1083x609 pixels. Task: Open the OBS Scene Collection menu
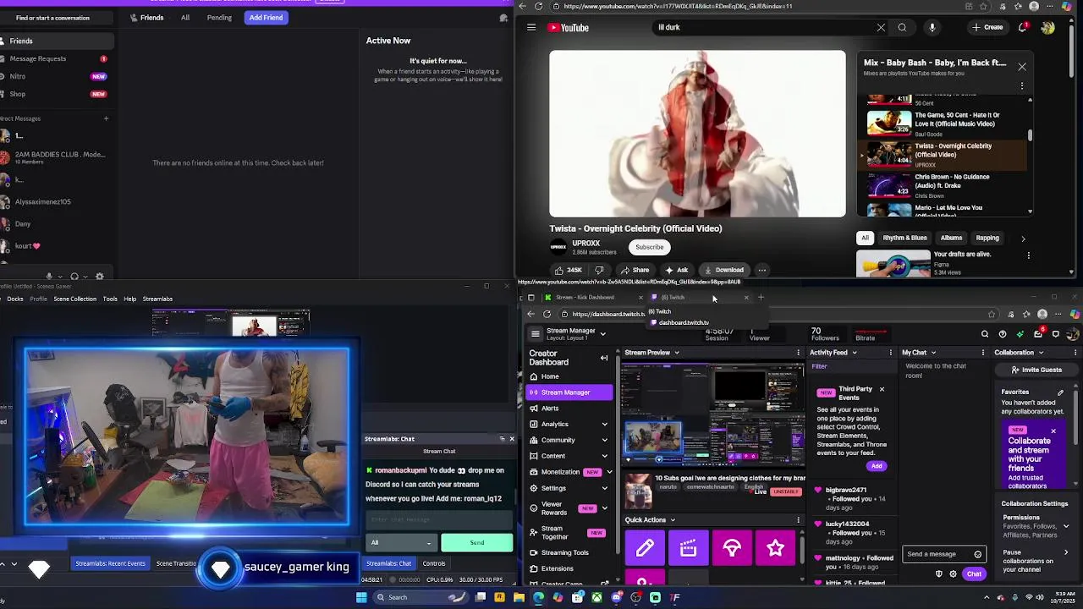click(x=75, y=299)
